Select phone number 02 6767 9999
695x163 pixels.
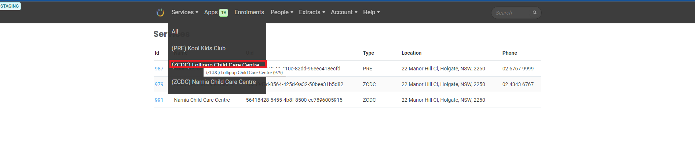pyautogui.click(x=518, y=69)
